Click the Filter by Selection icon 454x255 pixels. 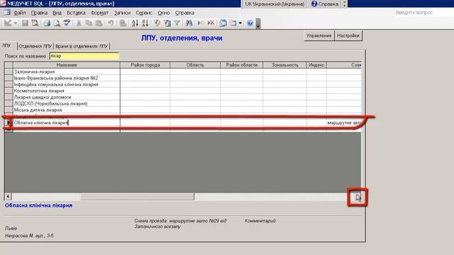157,23
